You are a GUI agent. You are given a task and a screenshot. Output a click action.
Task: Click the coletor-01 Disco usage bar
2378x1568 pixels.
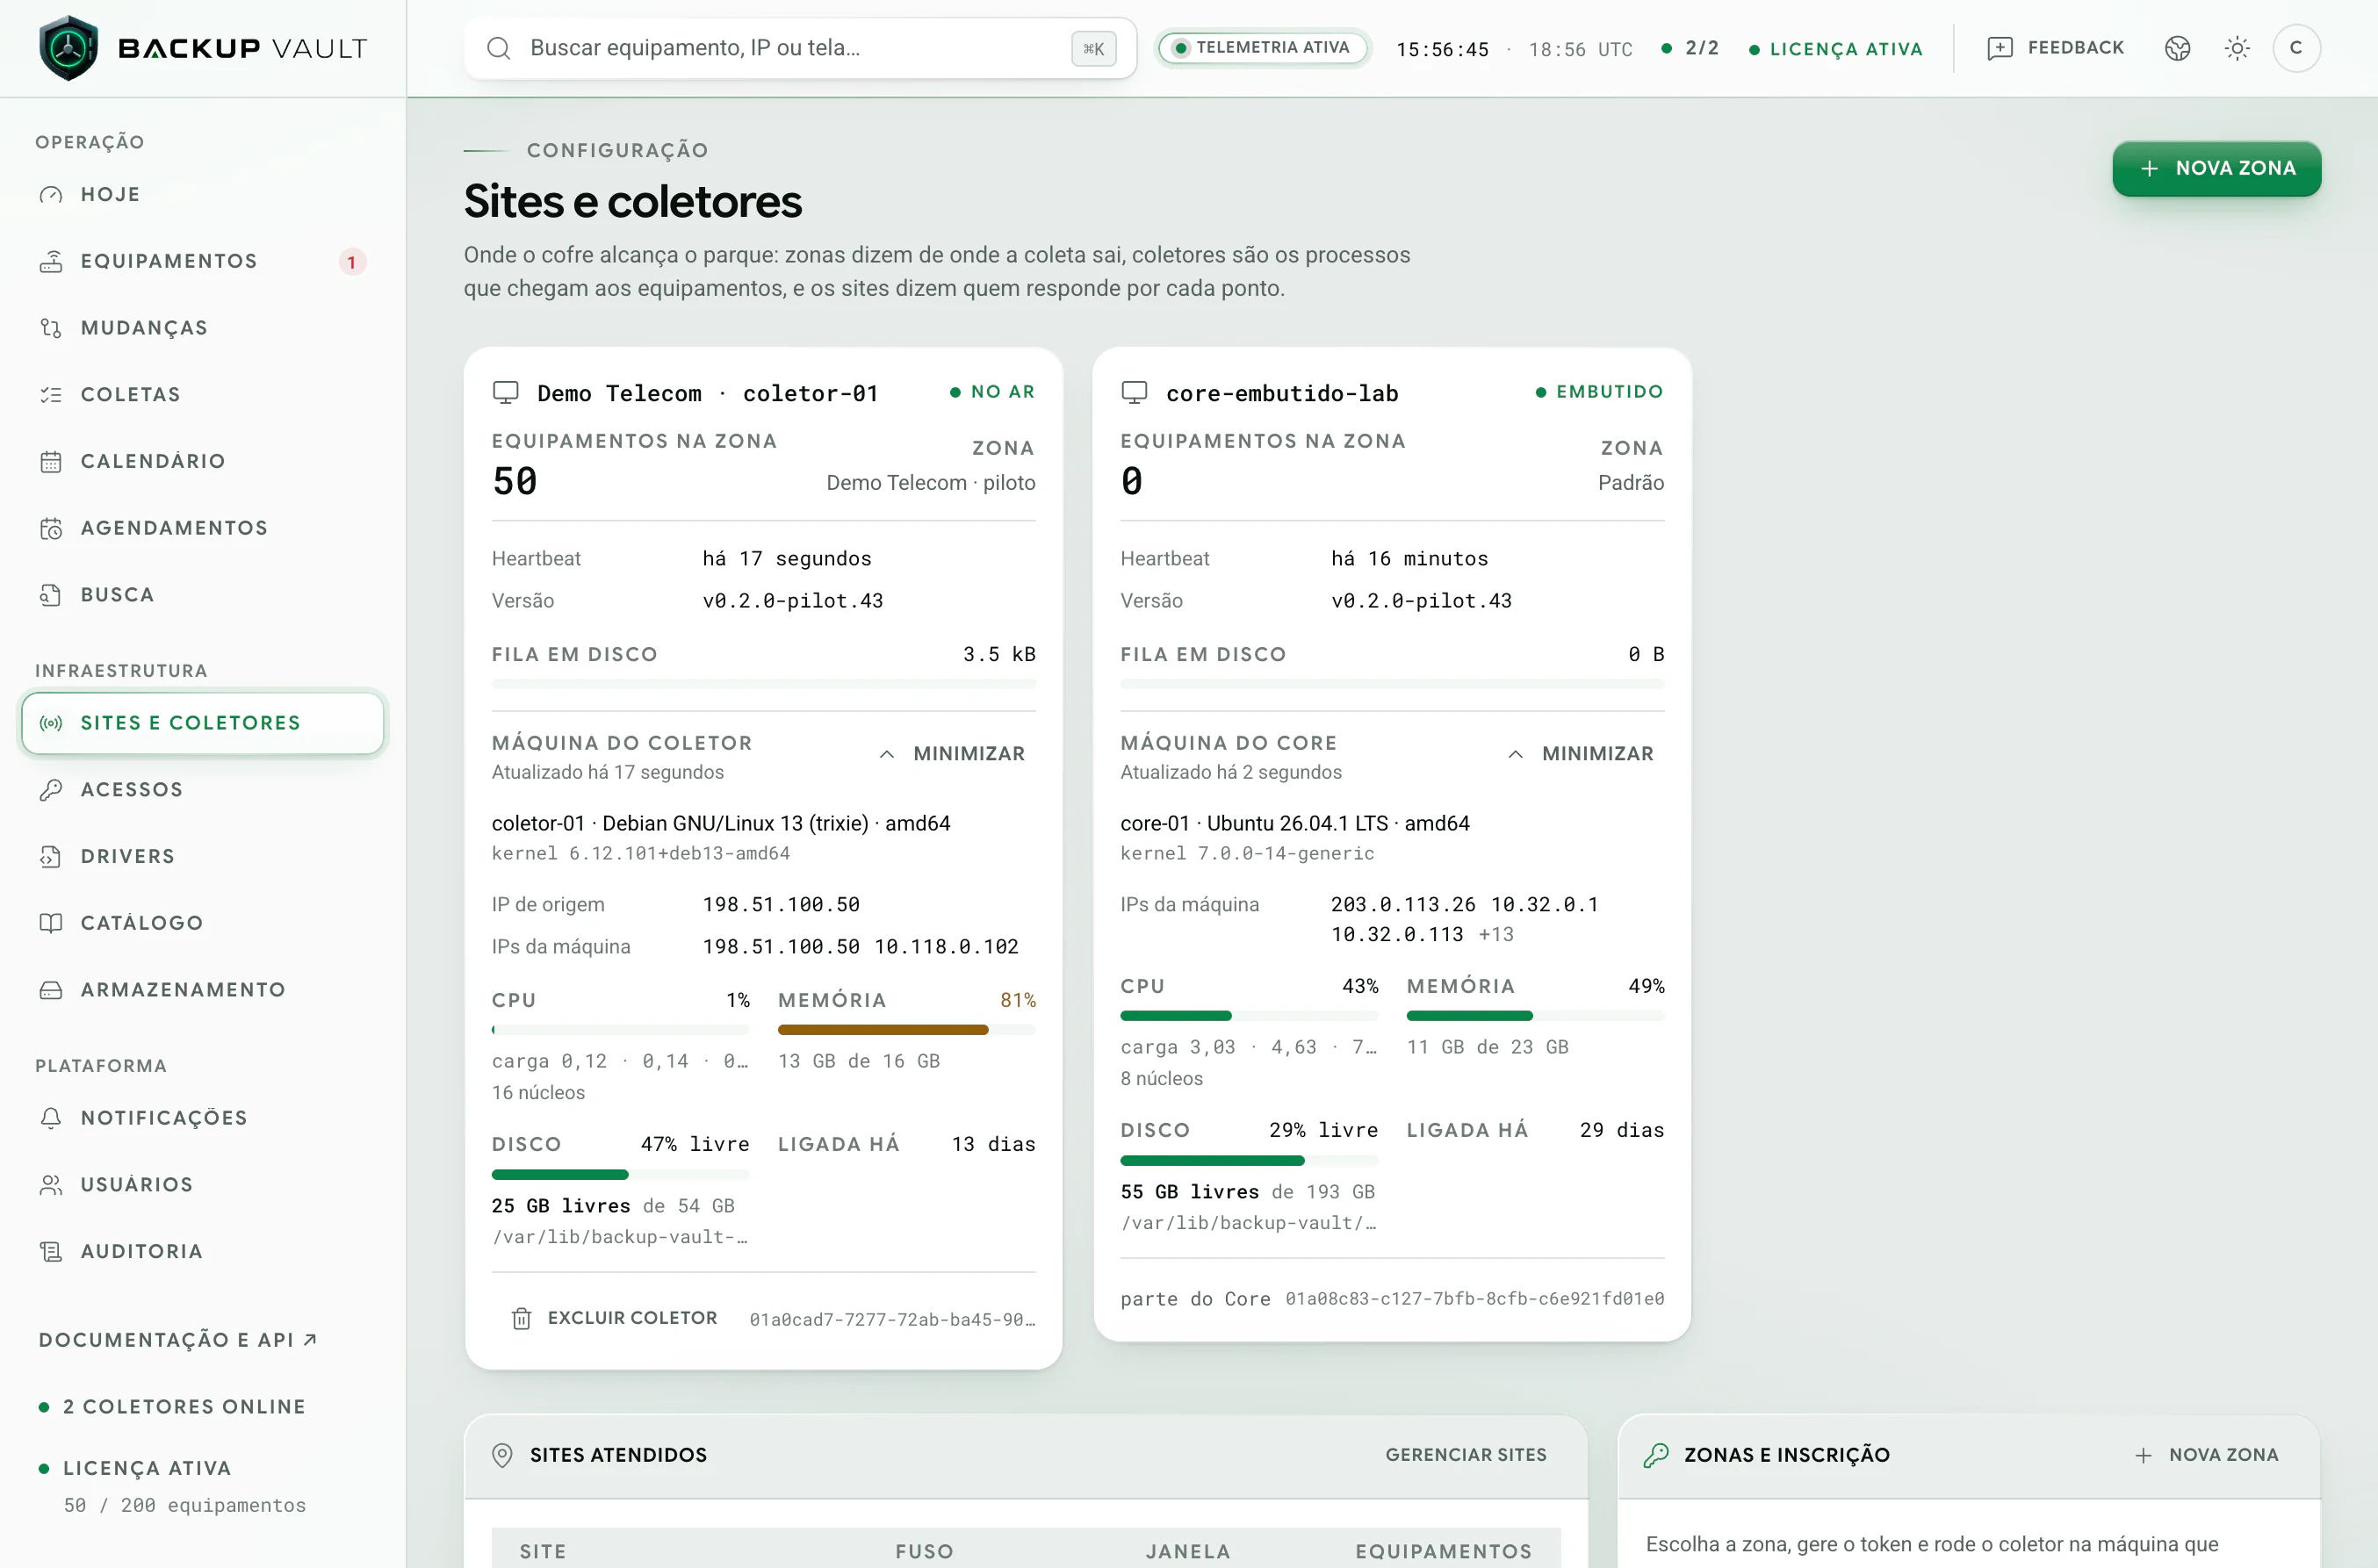click(x=621, y=1174)
